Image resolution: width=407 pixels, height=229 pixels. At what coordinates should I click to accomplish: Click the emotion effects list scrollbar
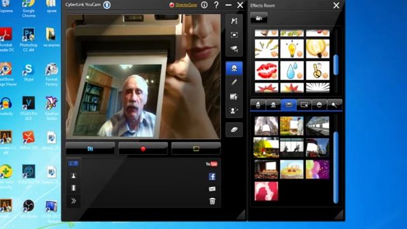336,65
